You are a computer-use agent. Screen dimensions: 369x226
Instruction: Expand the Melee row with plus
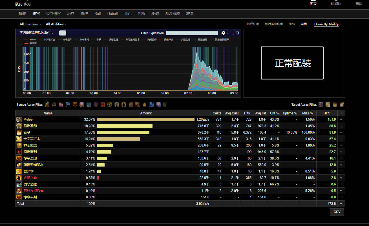(341, 119)
